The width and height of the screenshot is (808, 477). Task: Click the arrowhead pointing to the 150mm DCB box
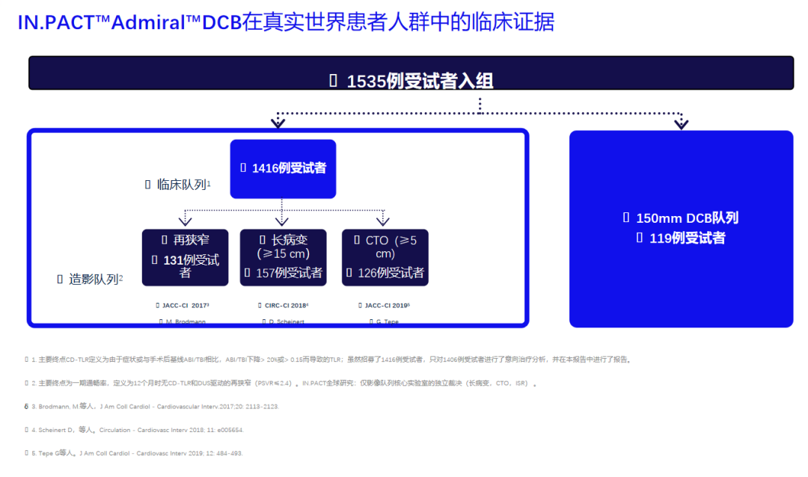coord(681,123)
